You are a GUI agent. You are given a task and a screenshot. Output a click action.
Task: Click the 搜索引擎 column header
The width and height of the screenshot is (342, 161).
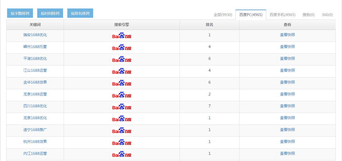click(122, 25)
